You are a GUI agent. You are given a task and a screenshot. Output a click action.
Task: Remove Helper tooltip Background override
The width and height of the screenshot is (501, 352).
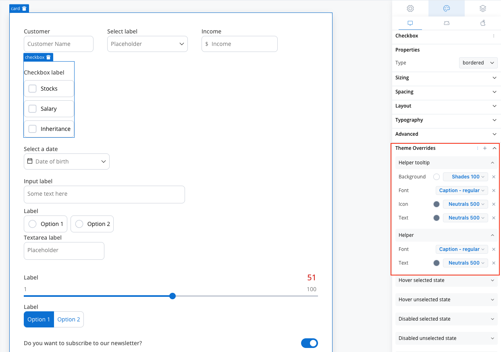(x=494, y=177)
